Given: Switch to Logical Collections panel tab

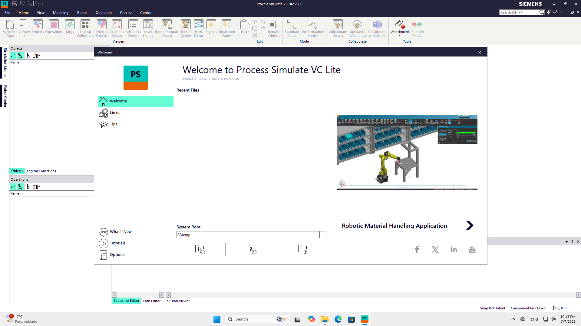Looking at the screenshot, I should point(41,171).
